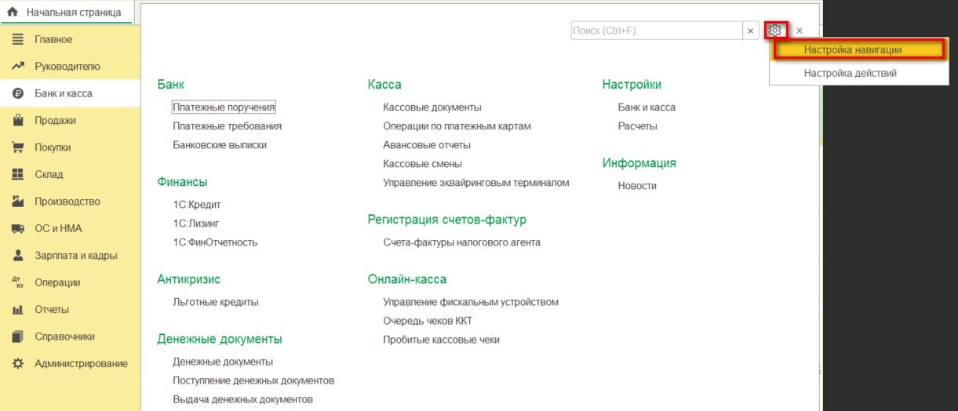Image resolution: width=958 pixels, height=411 pixels.
Task: Open the 1С:ФинОтчетность link
Action: tap(215, 242)
